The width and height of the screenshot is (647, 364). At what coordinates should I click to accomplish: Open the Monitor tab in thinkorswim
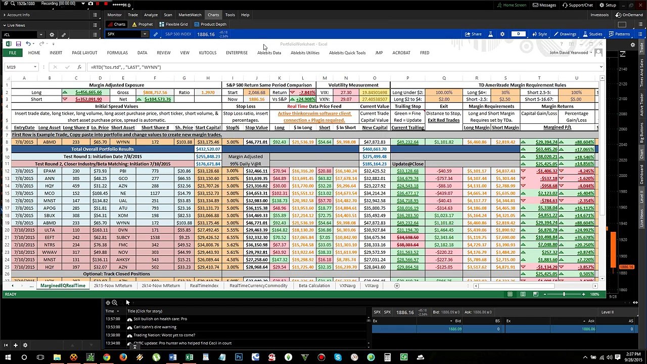[x=114, y=15]
